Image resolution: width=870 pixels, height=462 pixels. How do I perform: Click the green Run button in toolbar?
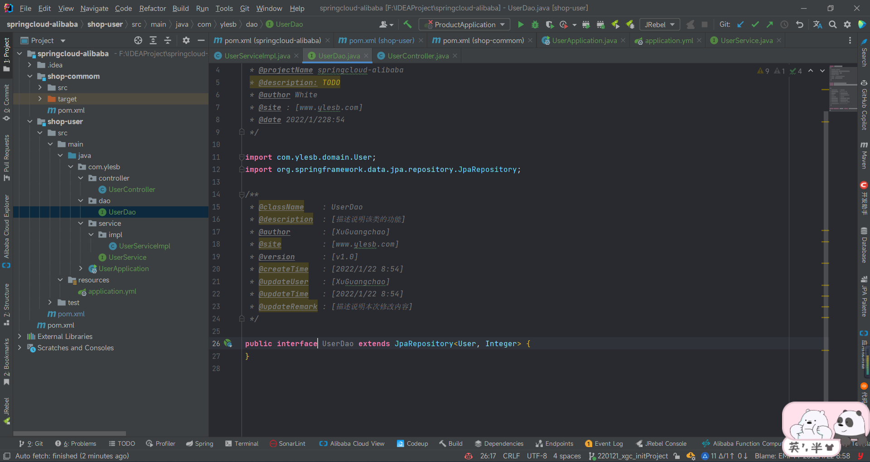click(521, 24)
